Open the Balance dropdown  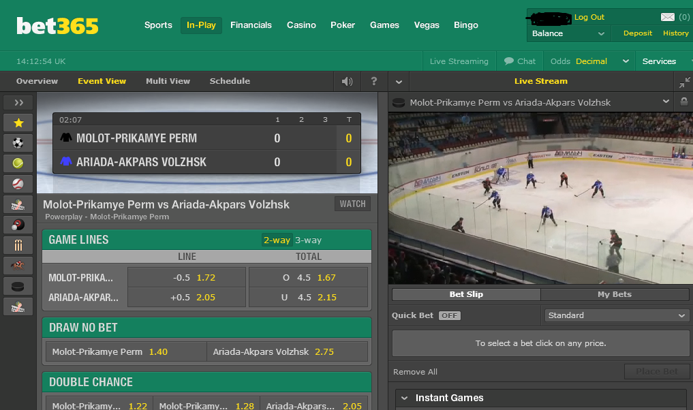(568, 33)
